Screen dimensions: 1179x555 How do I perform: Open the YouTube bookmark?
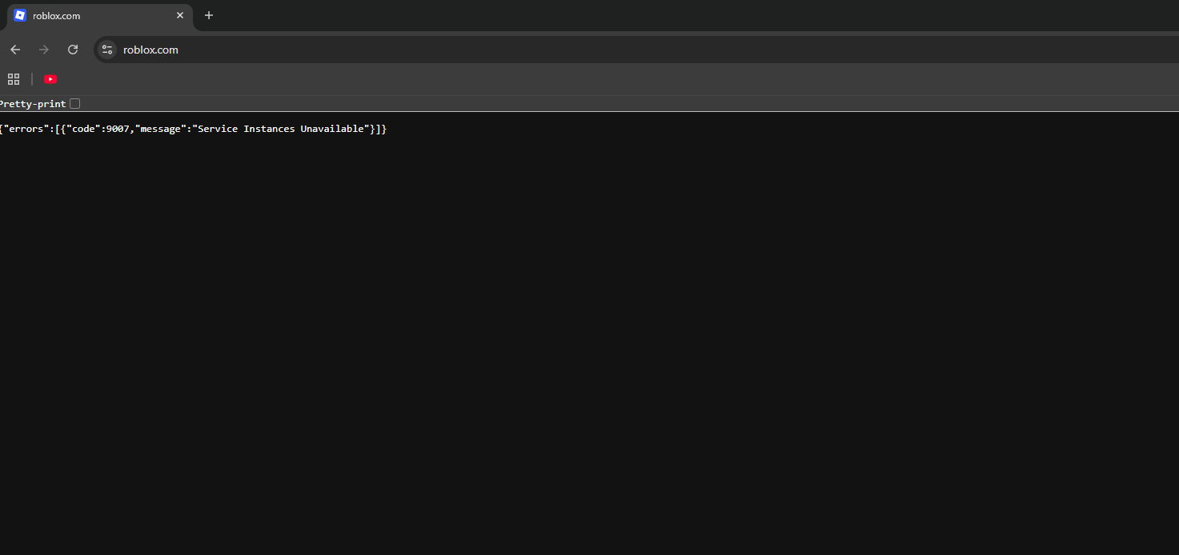(x=50, y=78)
